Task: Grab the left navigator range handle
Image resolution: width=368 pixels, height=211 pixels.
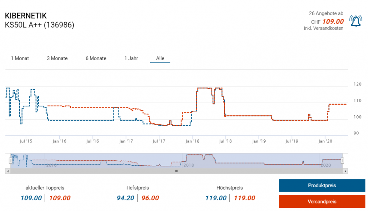Action: (x=10, y=161)
